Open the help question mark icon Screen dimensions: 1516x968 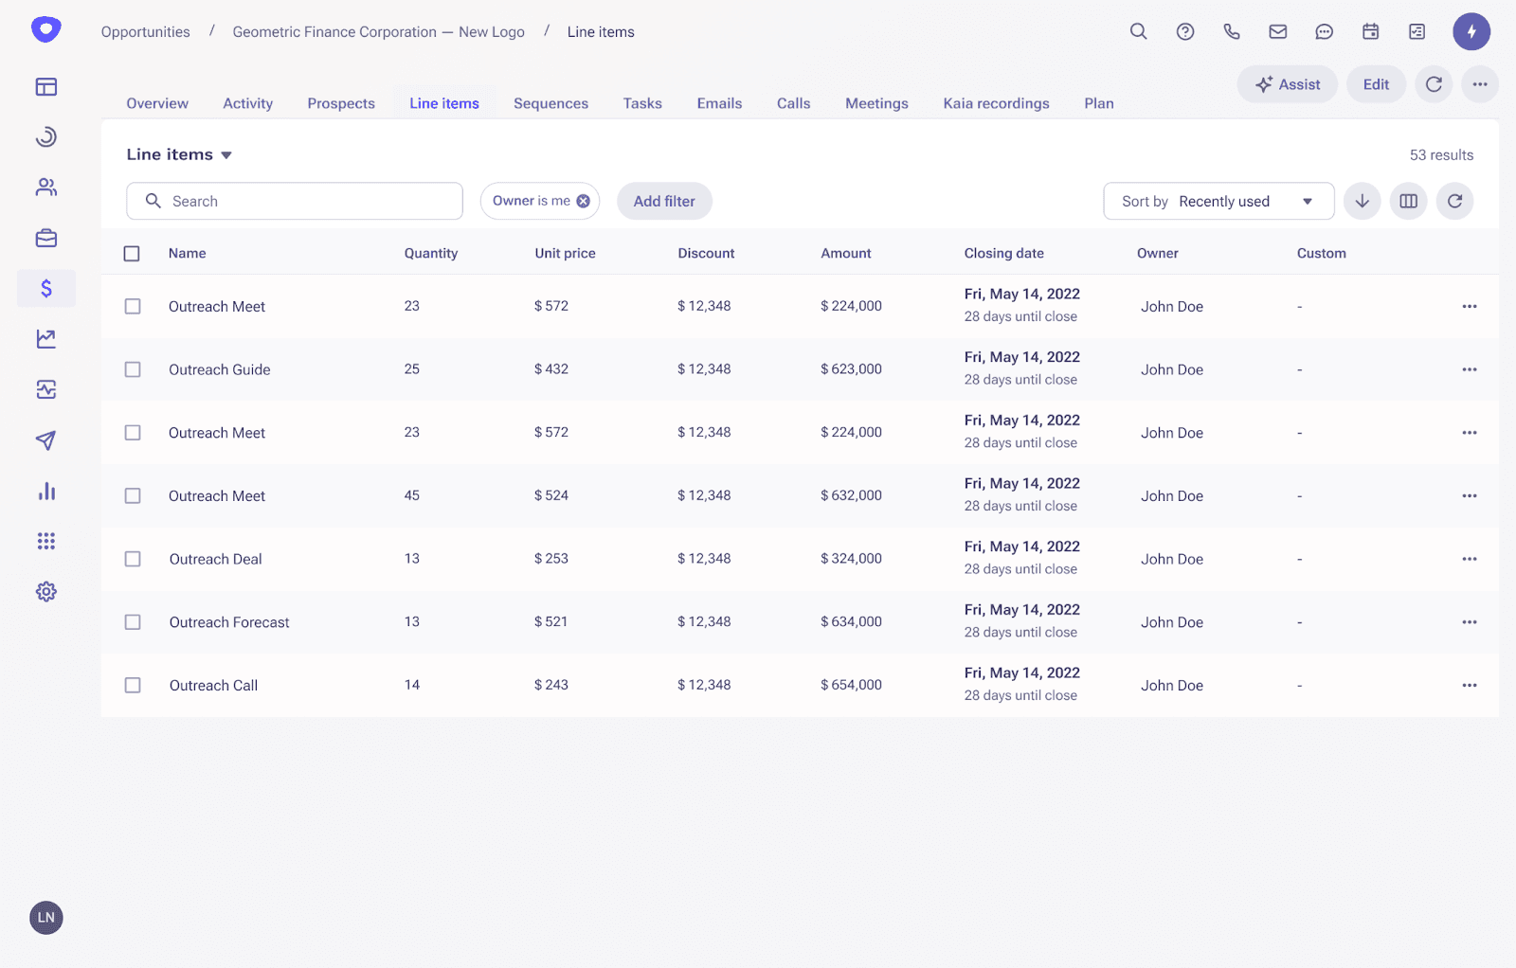tap(1184, 31)
